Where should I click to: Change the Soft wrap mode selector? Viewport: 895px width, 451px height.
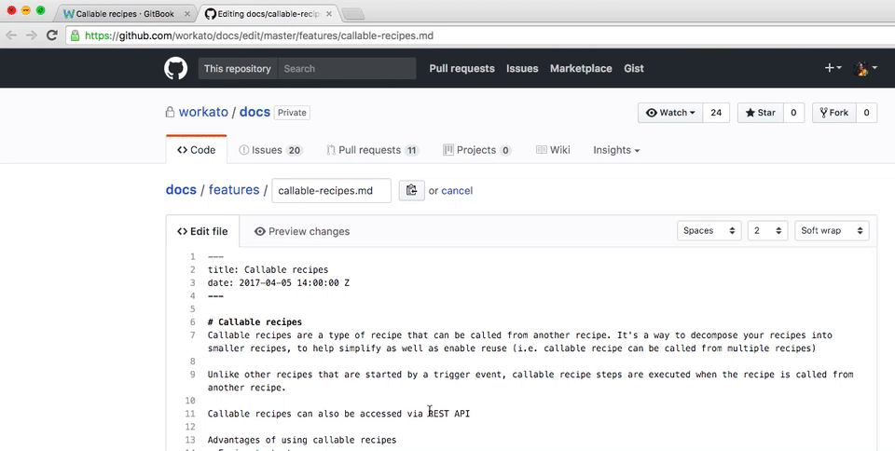(x=832, y=230)
